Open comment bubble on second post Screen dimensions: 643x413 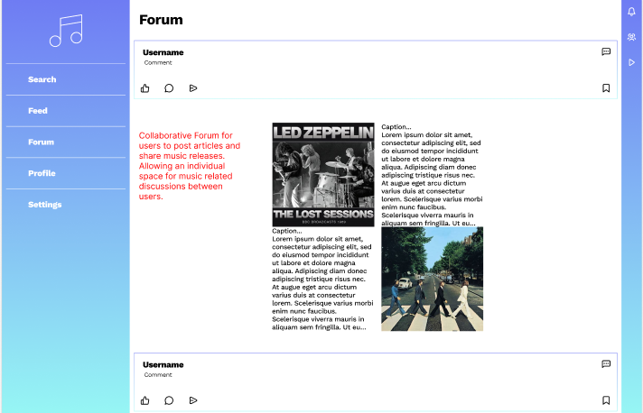pos(169,400)
